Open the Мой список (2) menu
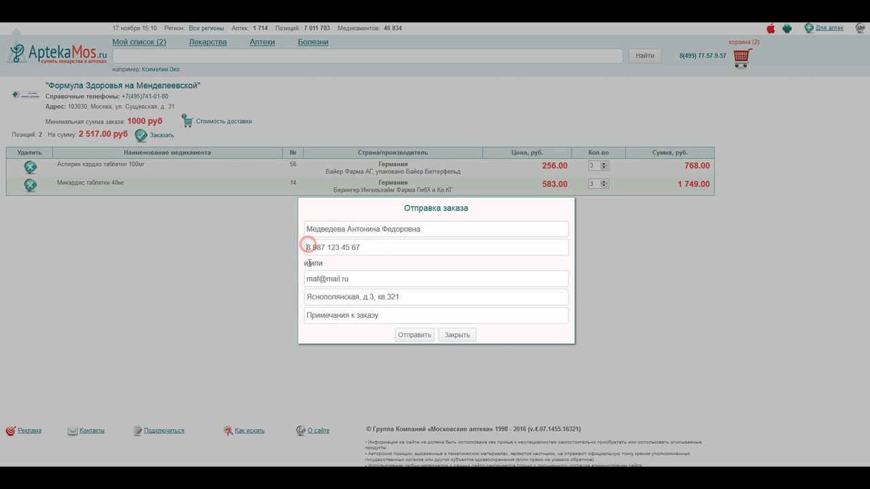 click(139, 42)
